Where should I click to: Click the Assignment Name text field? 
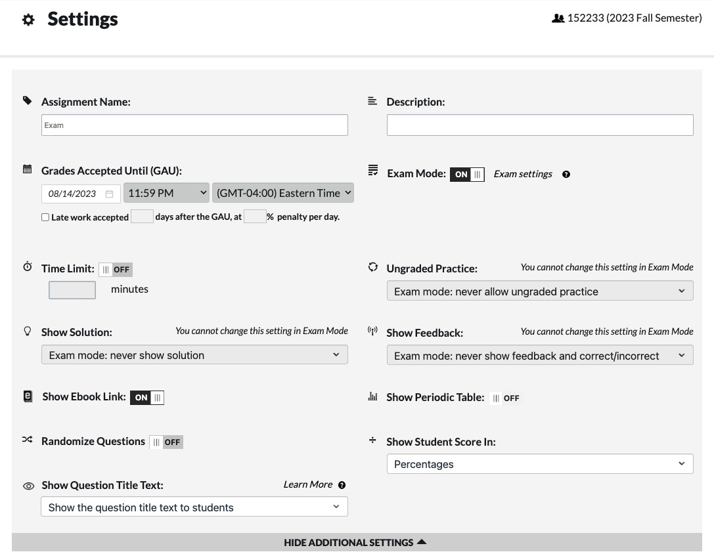coord(194,125)
